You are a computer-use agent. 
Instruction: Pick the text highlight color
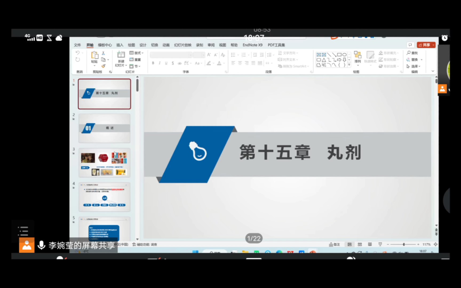click(209, 63)
